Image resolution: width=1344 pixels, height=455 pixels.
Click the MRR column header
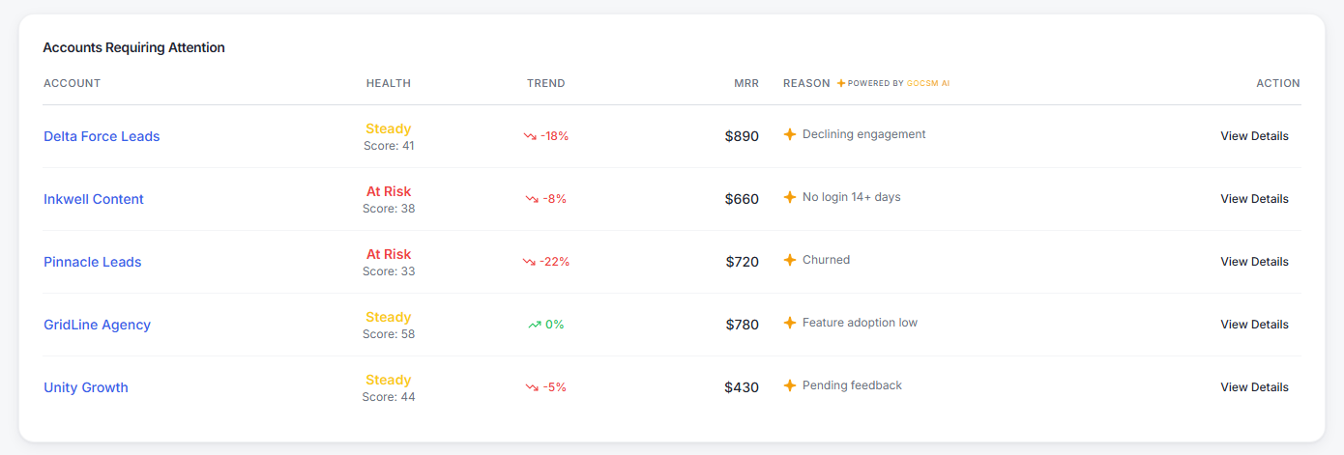pos(746,83)
